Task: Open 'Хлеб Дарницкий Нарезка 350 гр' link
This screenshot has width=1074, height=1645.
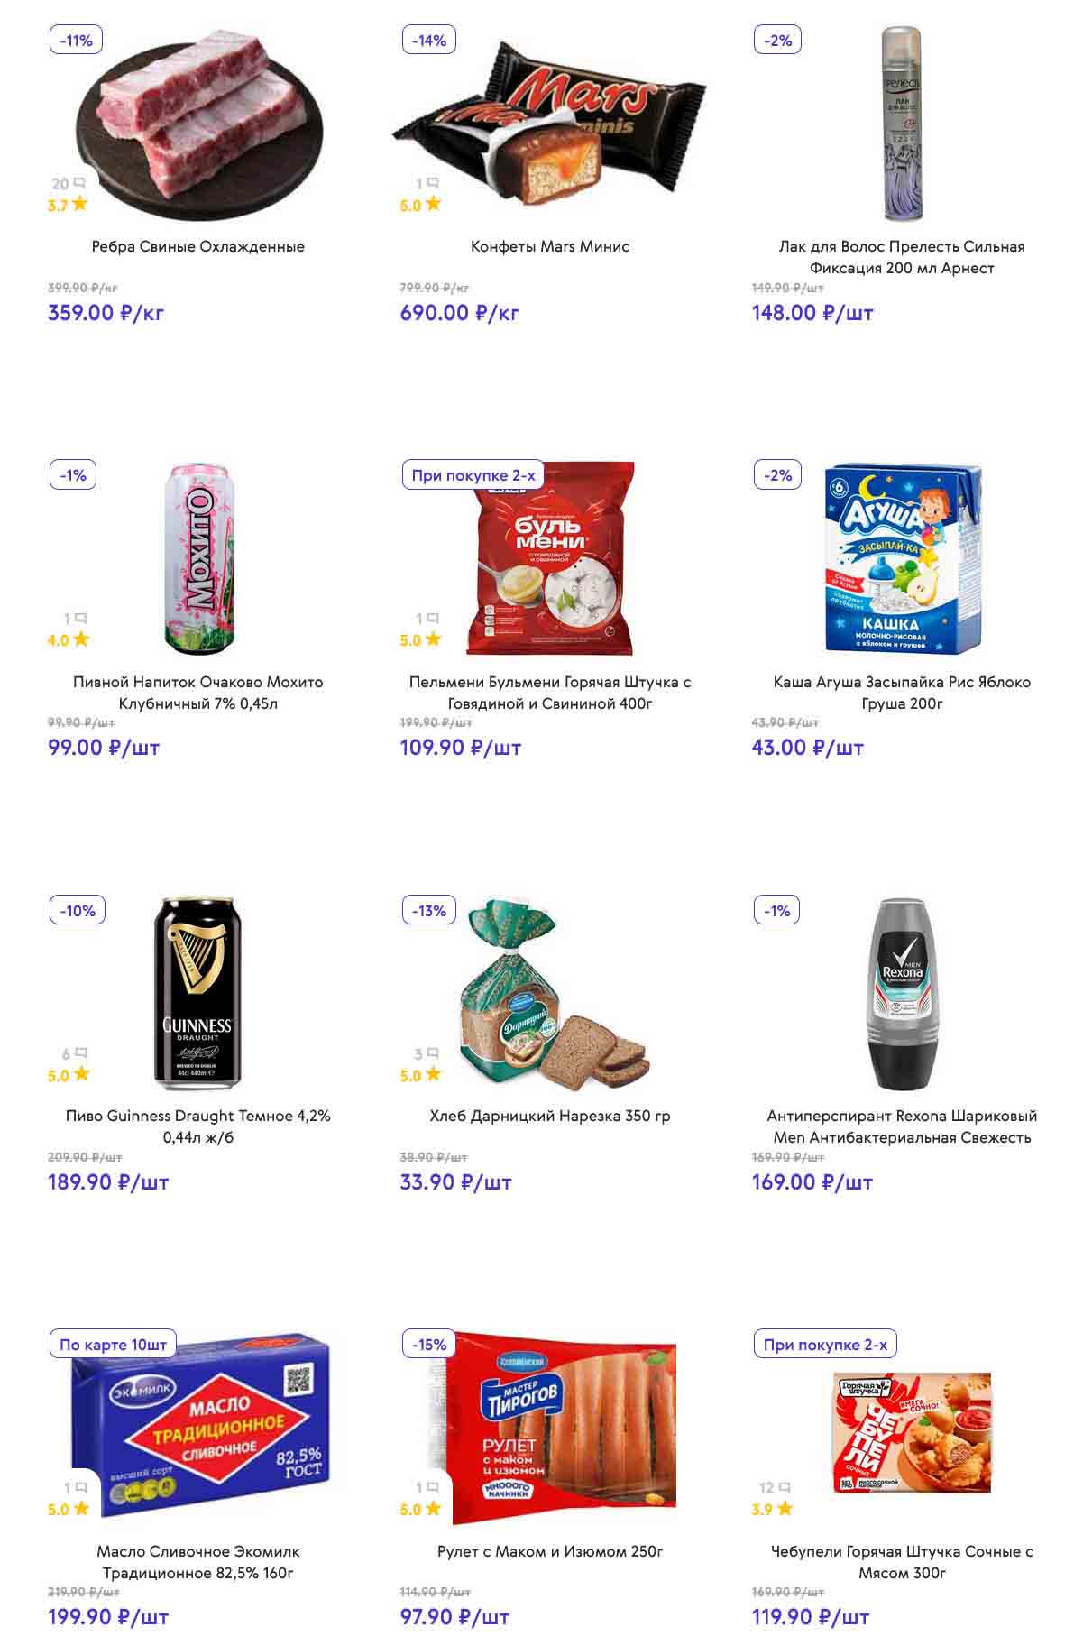Action: (x=550, y=1116)
